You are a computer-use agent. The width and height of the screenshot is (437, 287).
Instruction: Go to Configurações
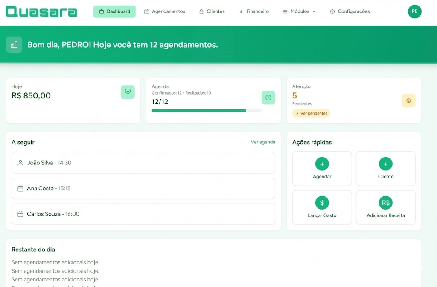(x=350, y=11)
